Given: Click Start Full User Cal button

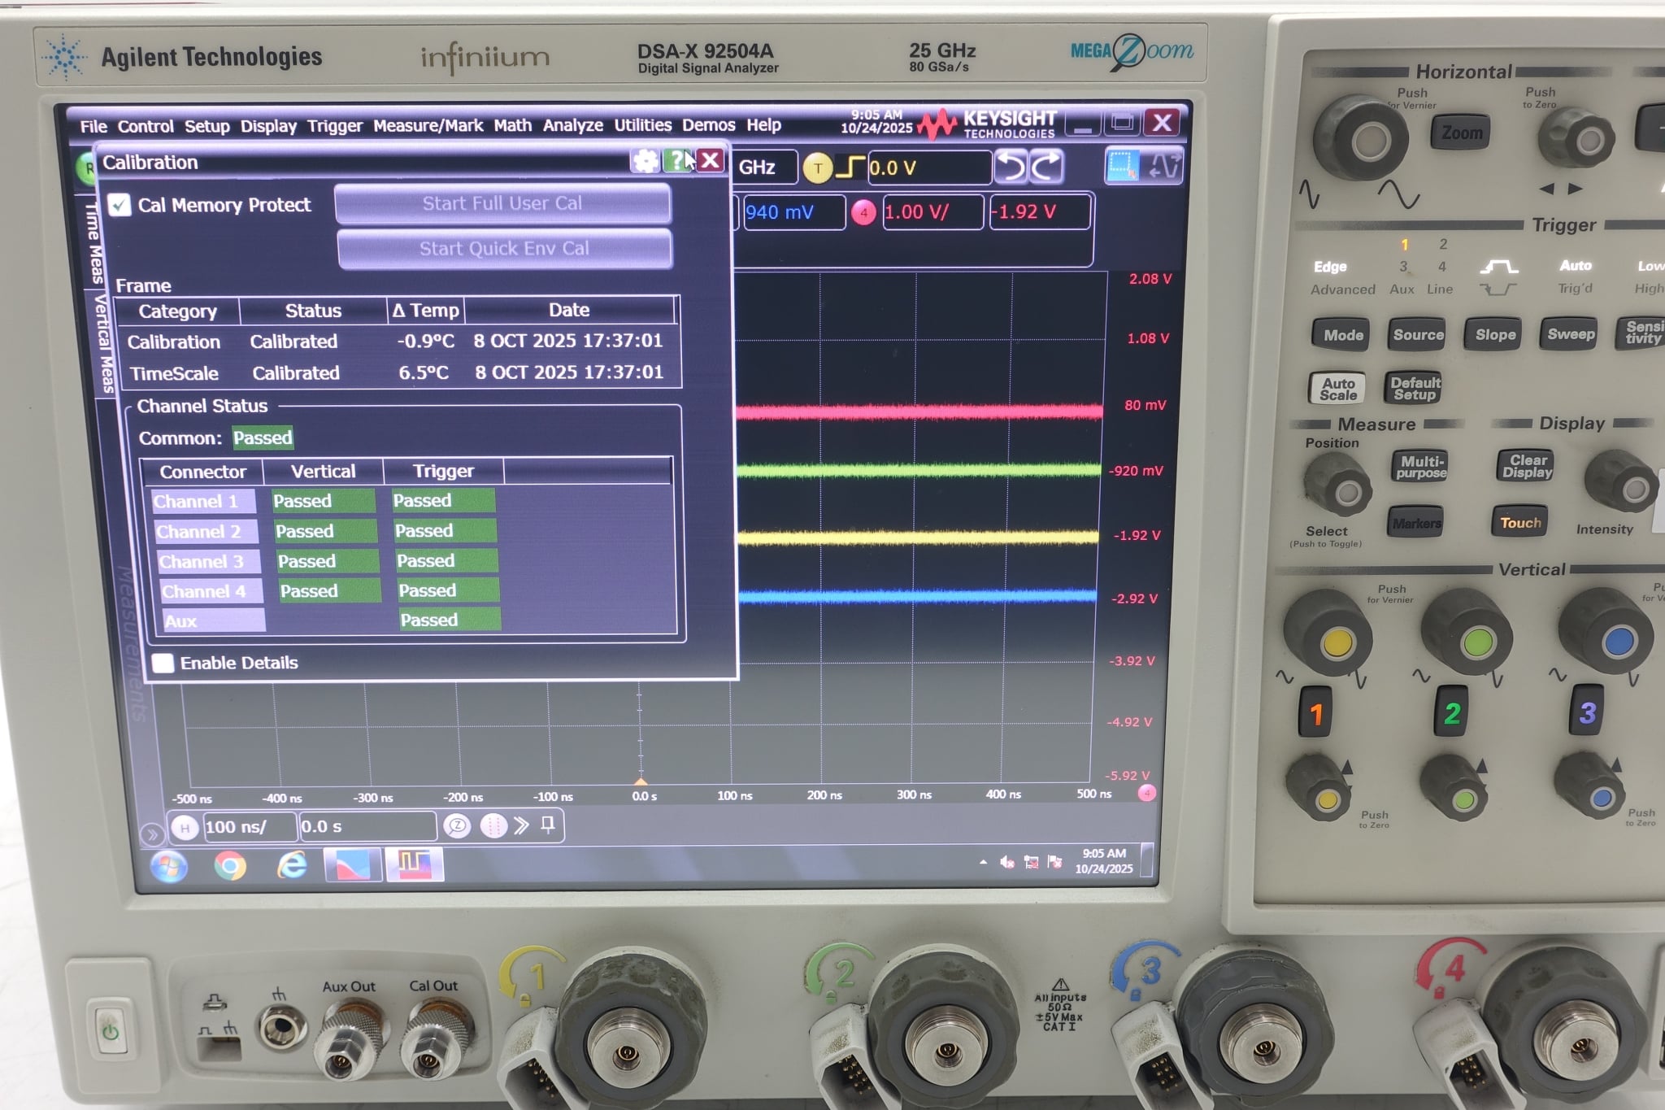Looking at the screenshot, I should (x=502, y=203).
